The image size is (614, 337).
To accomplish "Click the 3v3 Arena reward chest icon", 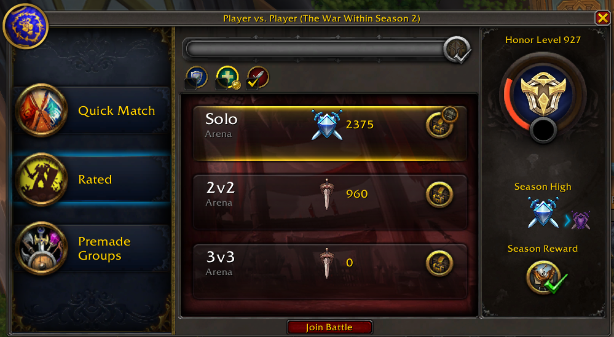I will (439, 263).
